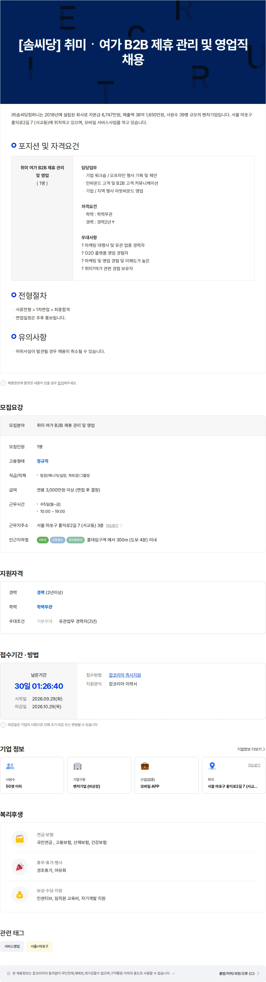Select the 서비스영업 tag
Viewport: 266px width, 982px height.
click(12, 946)
